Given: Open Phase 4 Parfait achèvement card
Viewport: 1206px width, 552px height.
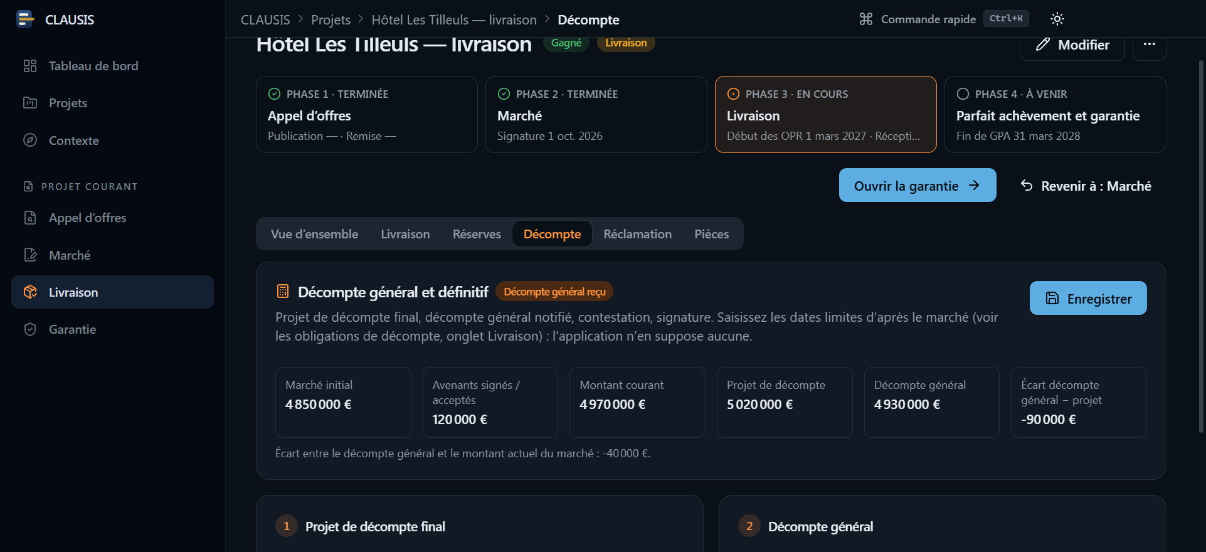Looking at the screenshot, I should click(x=1055, y=115).
